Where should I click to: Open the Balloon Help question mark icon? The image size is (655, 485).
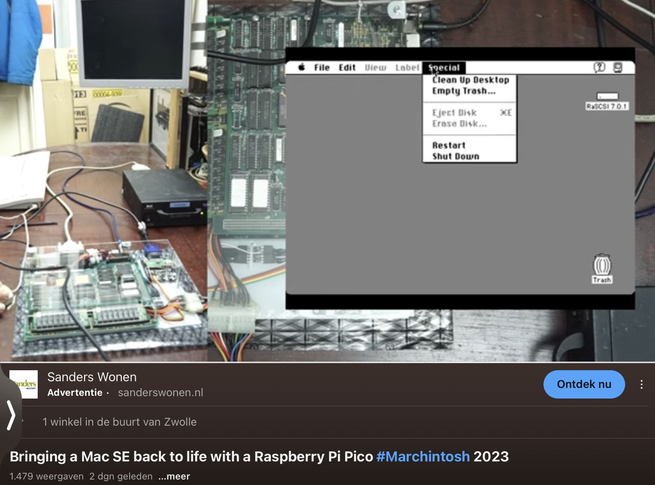599,68
